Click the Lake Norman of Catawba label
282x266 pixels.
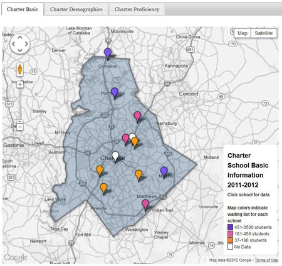point(79,31)
